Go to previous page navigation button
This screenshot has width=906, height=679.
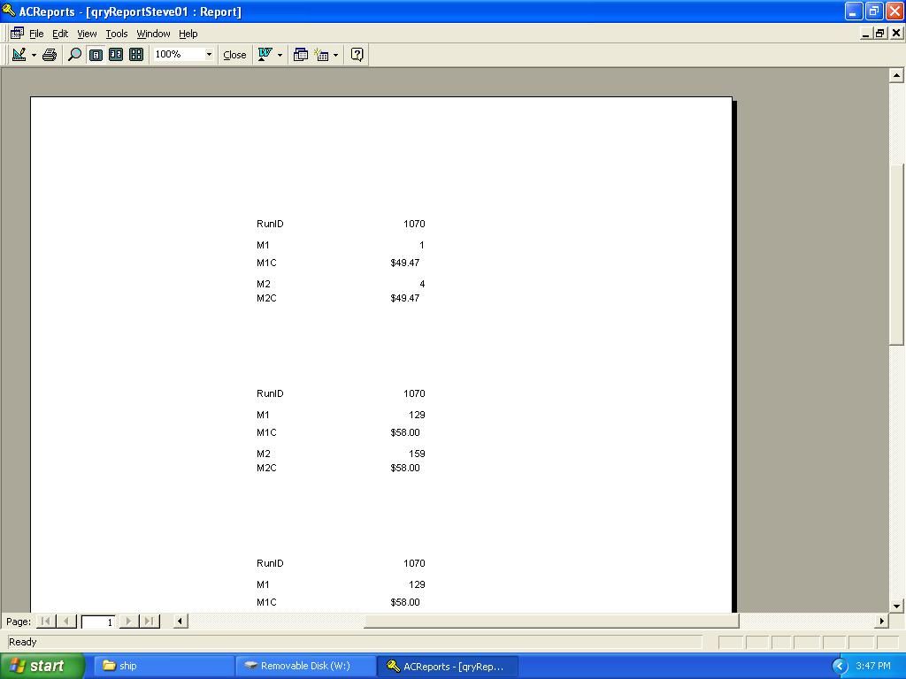[x=66, y=622]
